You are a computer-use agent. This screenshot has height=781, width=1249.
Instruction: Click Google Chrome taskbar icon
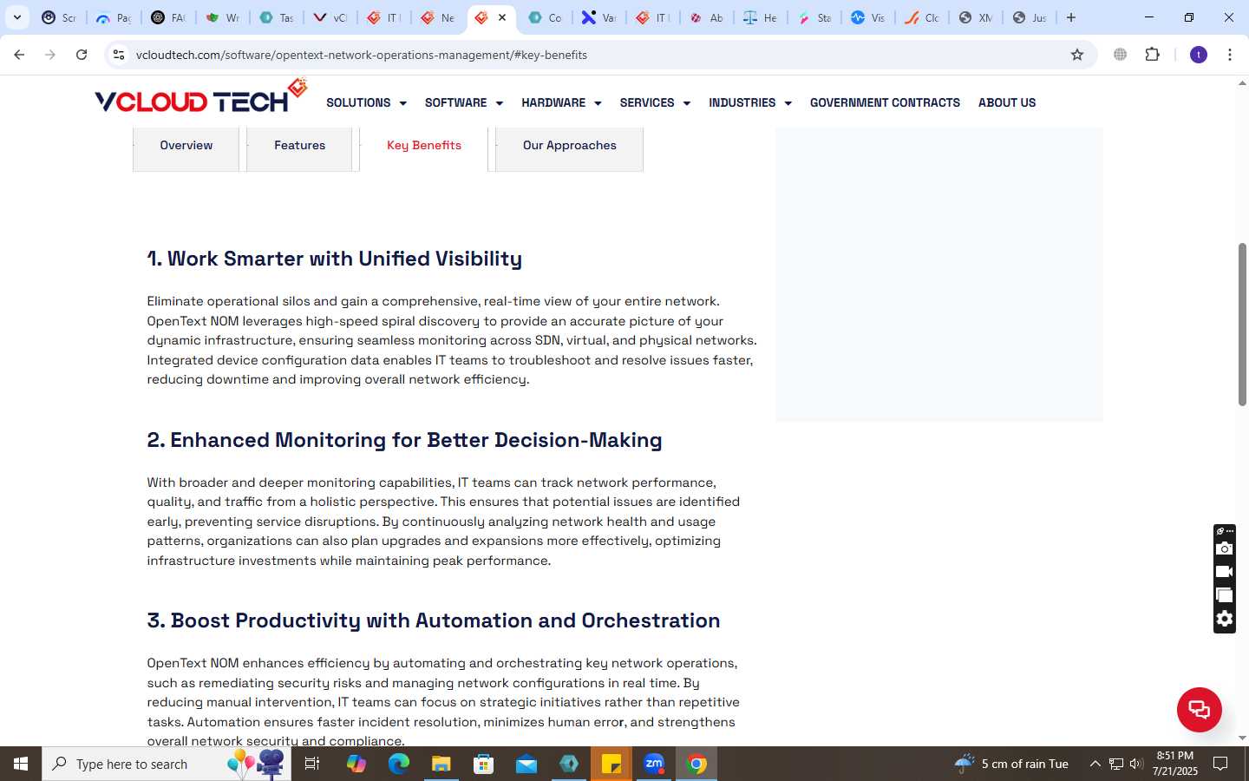pos(696,764)
